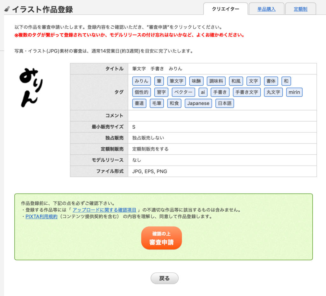
Task: Switch to the 単品購入 tab
Action: (266, 9)
